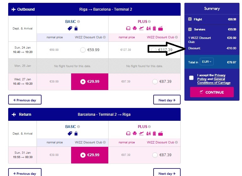Viewport: 242px width, 176px height.
Task: Click the outbound BASIC shopping bag icon
Action: pyautogui.click(x=76, y=29)
